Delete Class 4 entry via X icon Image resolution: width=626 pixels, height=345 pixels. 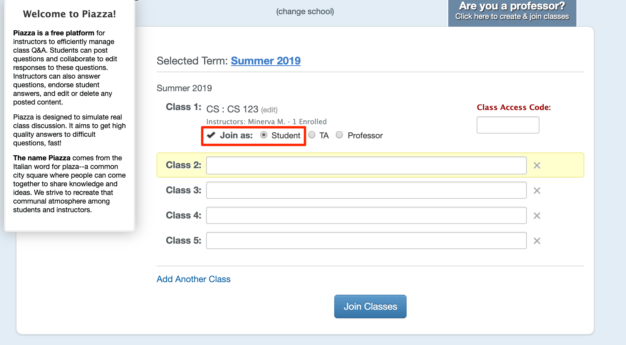coord(537,216)
